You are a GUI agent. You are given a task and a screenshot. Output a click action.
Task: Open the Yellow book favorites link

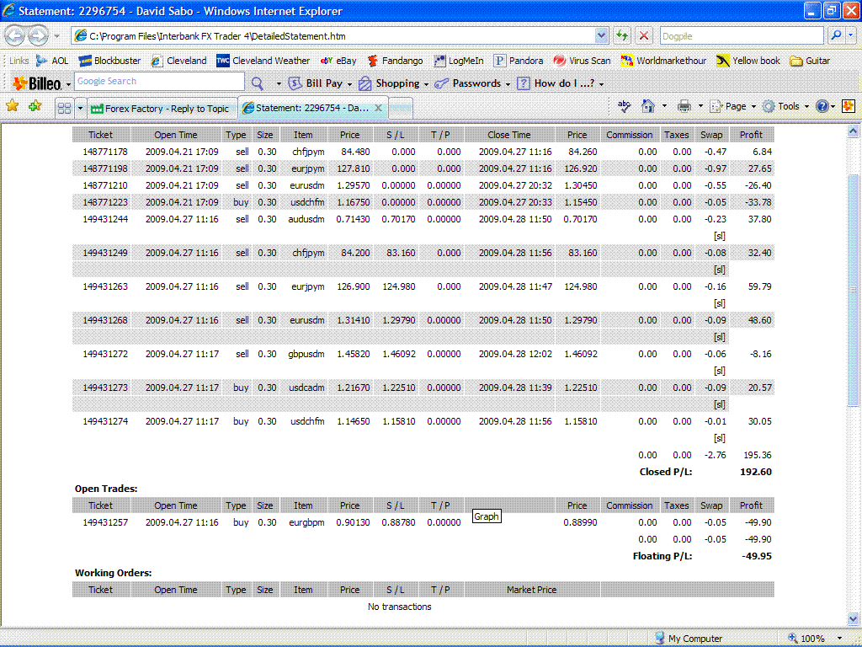(x=748, y=61)
